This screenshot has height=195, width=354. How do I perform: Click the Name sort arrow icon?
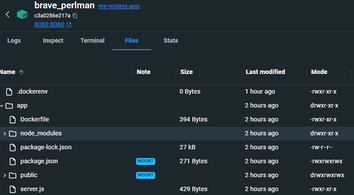[x=21, y=72]
